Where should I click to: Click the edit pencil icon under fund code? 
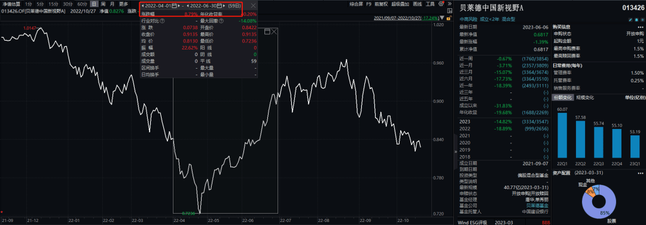(631, 20)
